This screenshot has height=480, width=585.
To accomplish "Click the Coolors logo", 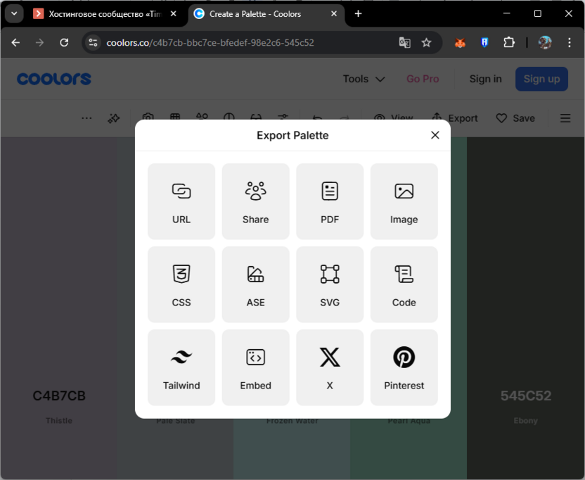I will click(x=54, y=79).
